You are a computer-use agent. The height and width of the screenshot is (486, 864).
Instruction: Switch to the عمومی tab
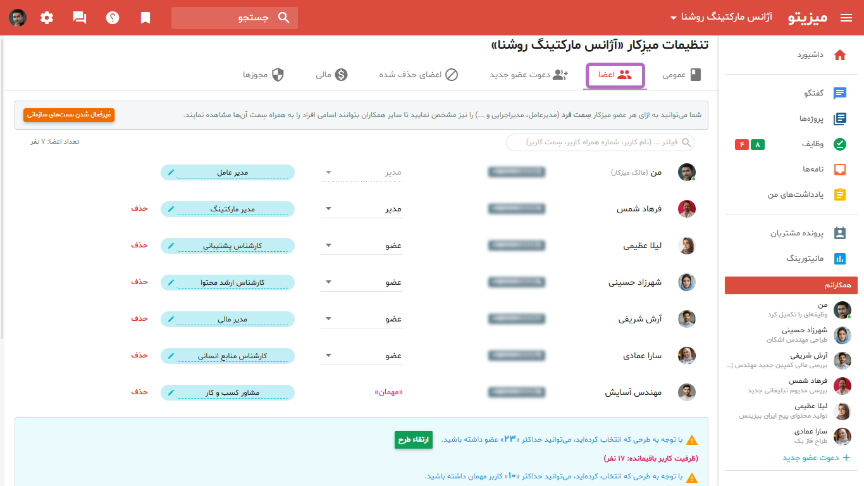point(682,75)
